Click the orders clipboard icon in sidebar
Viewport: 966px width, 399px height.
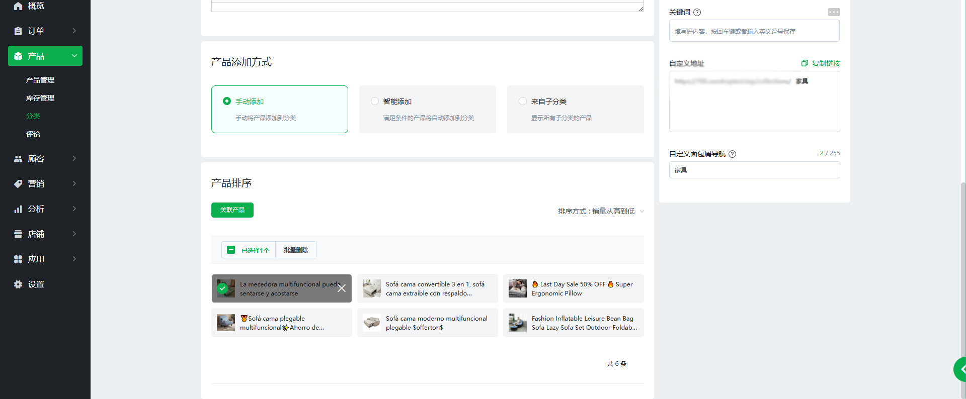point(18,31)
